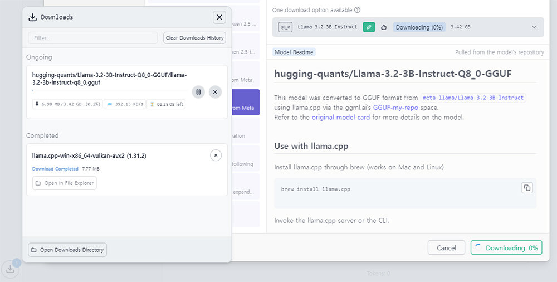The width and height of the screenshot is (557, 282).
Task: Click the help icon beside download option text
Action: (x=358, y=10)
